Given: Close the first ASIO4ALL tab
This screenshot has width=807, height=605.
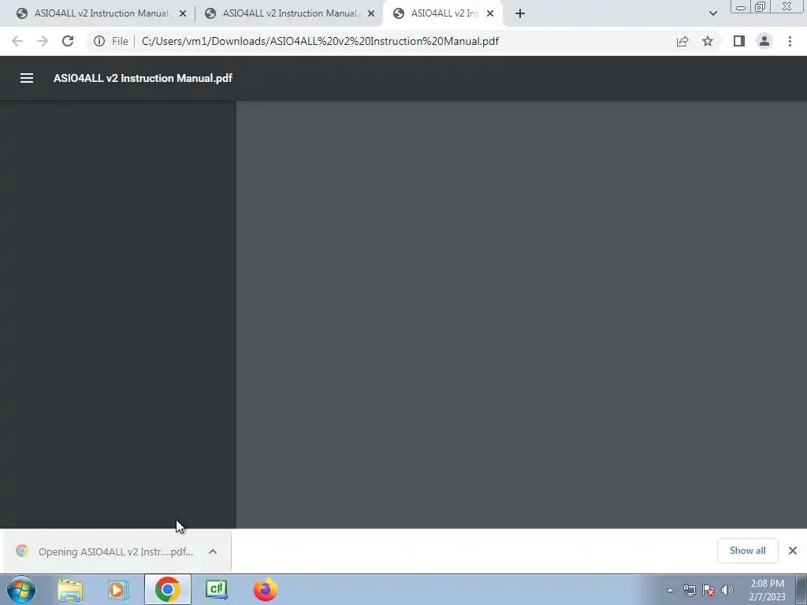Looking at the screenshot, I should (183, 13).
